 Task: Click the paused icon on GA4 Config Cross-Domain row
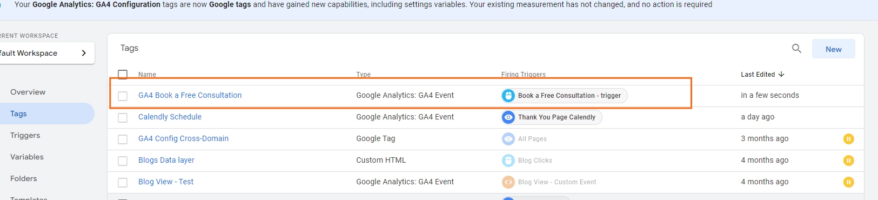[848, 139]
